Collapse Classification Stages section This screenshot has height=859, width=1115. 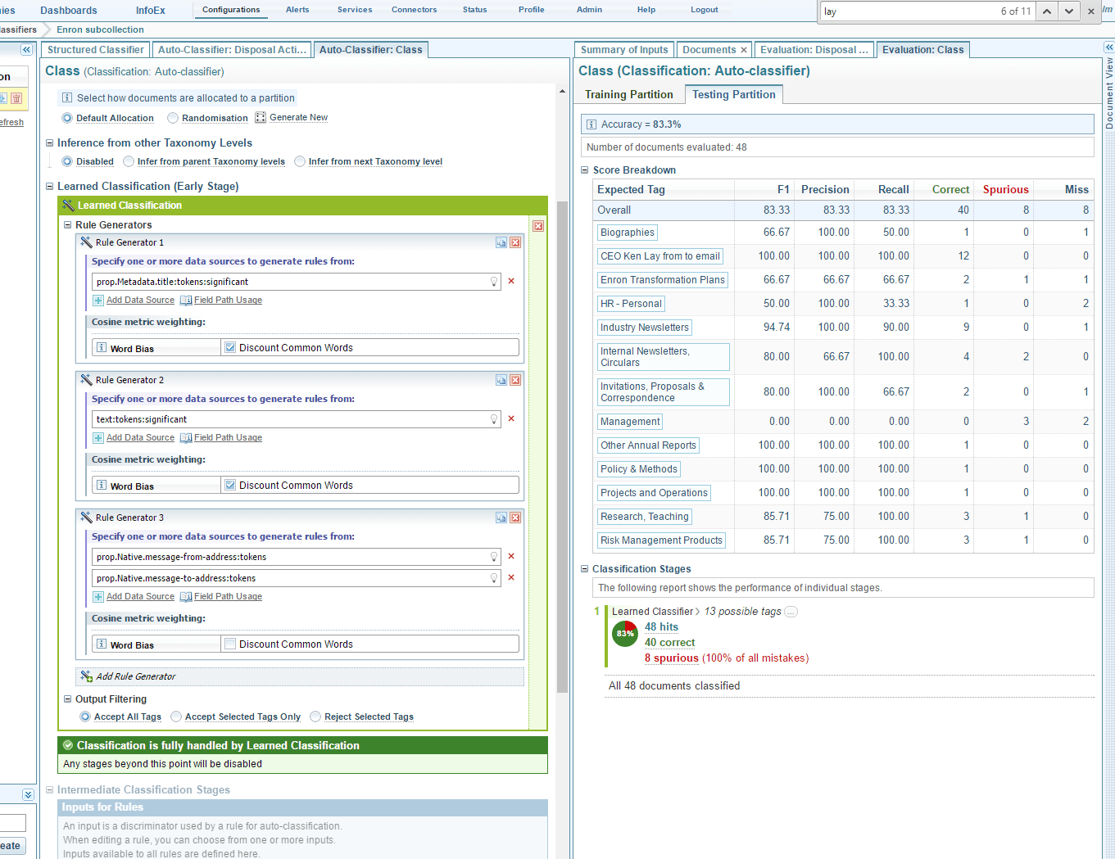point(585,569)
